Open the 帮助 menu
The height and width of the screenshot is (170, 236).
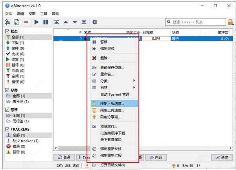click(55, 14)
